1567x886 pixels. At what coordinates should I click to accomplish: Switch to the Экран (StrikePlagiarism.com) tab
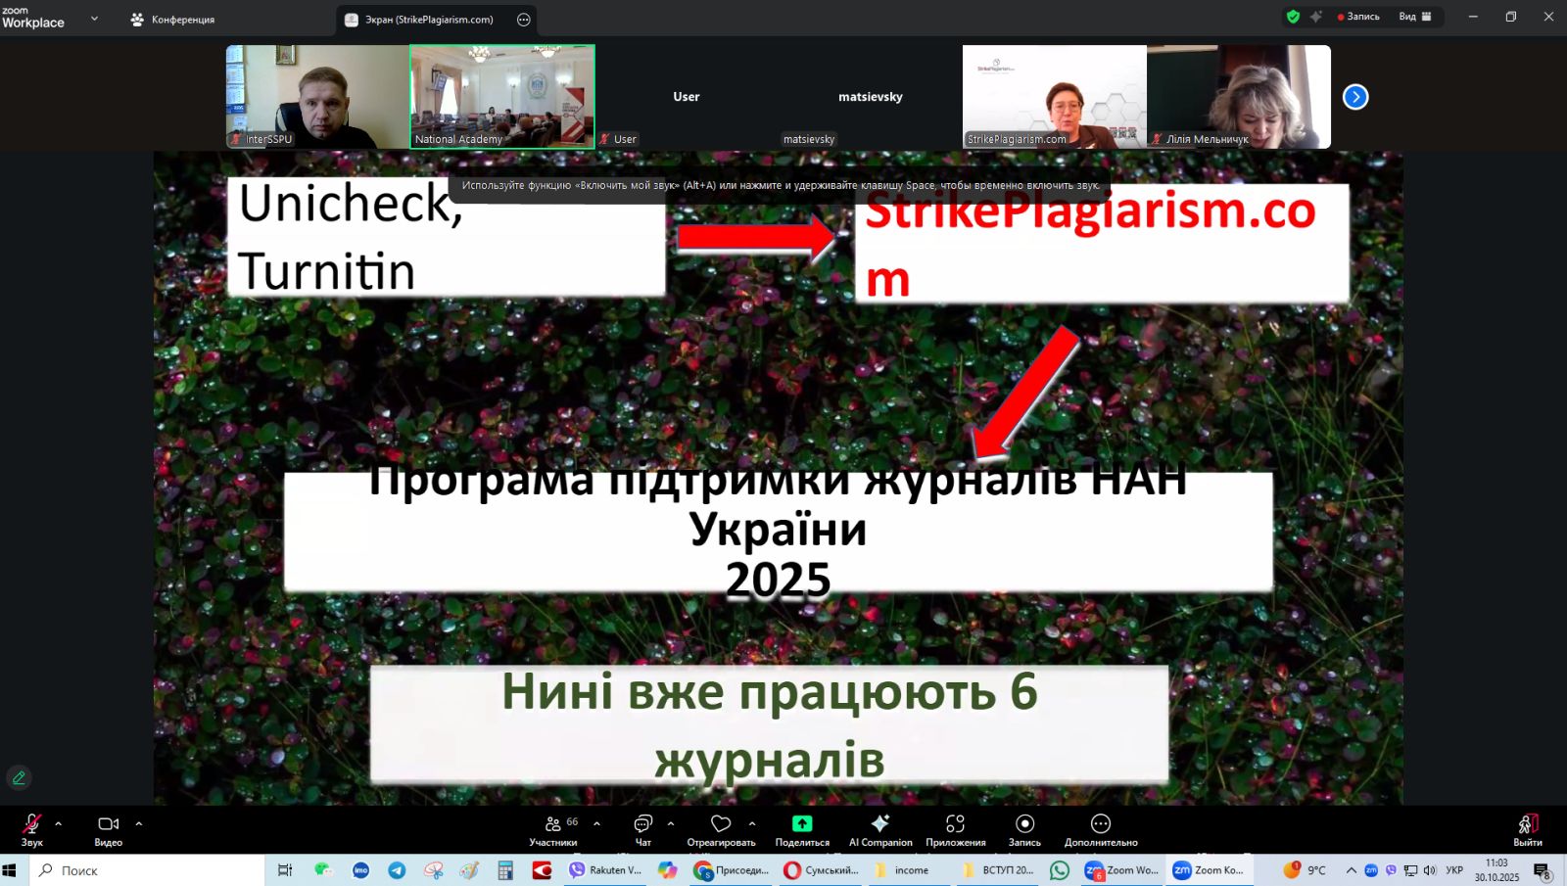(428, 20)
